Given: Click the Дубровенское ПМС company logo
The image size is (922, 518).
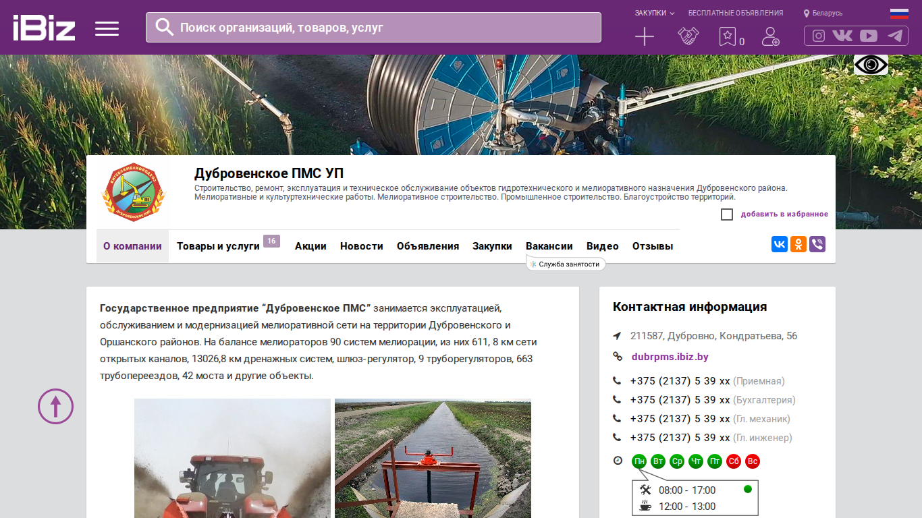Looking at the screenshot, I should [133, 192].
